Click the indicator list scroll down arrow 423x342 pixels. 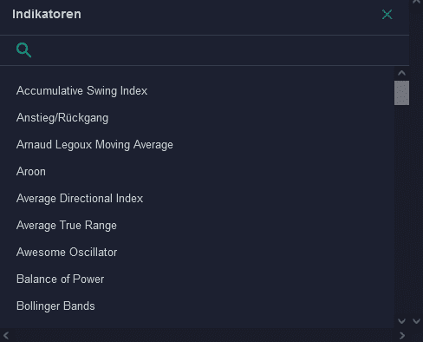pyautogui.click(x=401, y=321)
